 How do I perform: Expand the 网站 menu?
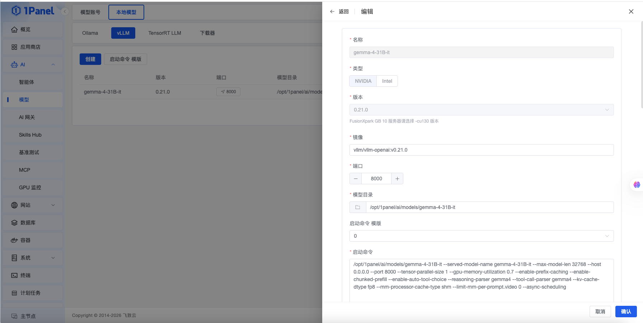[33, 205]
